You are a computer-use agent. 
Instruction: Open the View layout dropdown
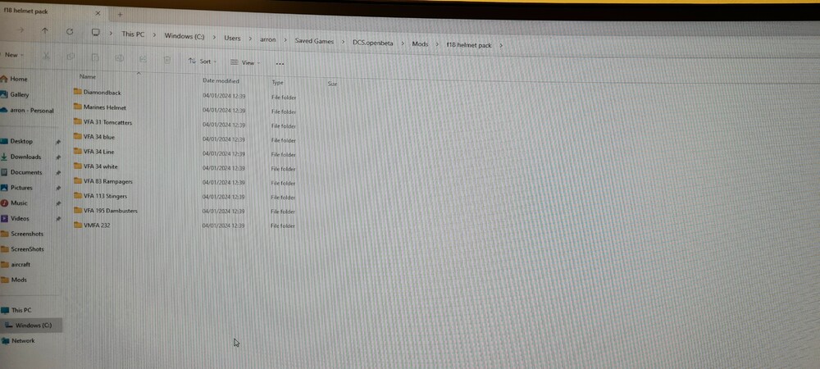tap(245, 62)
